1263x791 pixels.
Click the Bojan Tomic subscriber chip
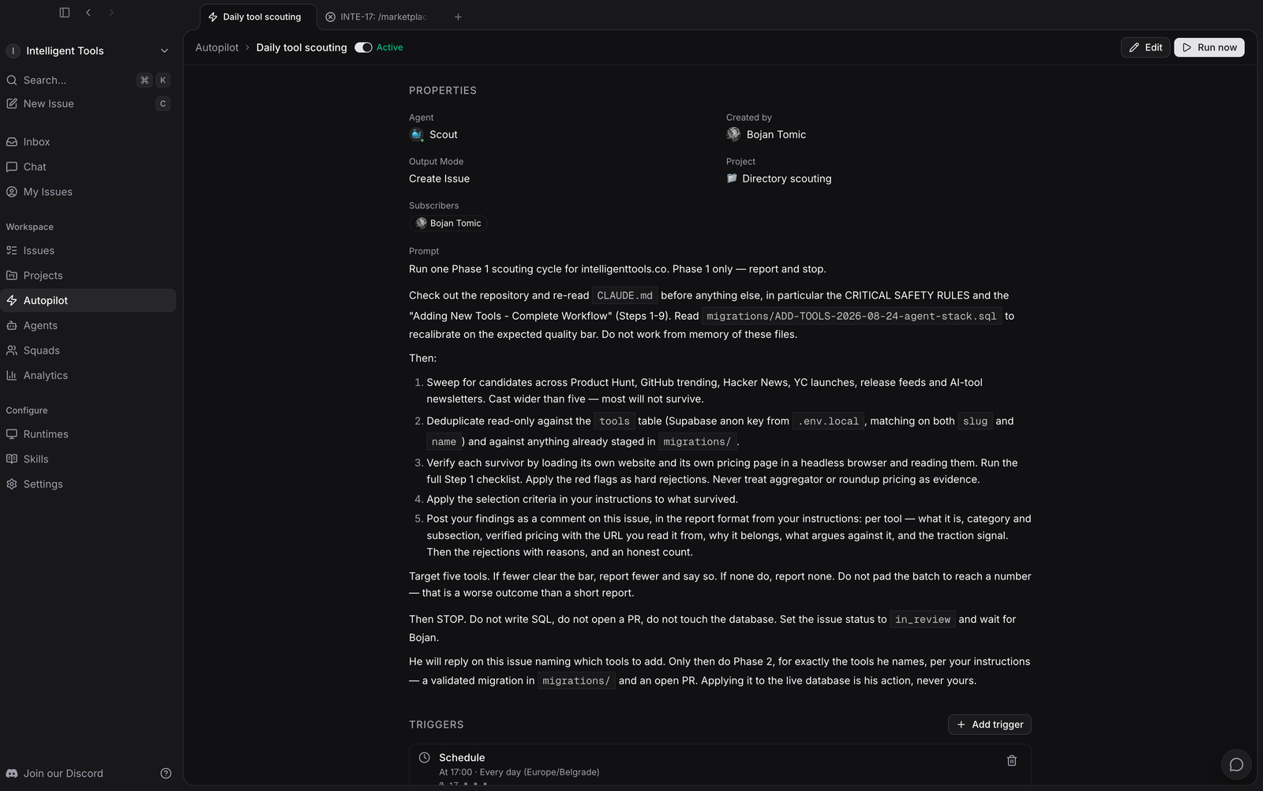coord(448,223)
